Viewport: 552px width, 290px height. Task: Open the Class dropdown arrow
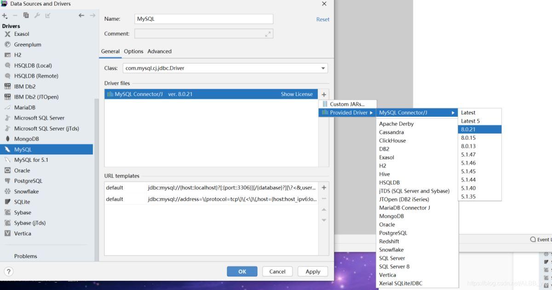323,68
